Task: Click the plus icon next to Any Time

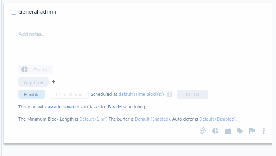Action: coord(54,82)
